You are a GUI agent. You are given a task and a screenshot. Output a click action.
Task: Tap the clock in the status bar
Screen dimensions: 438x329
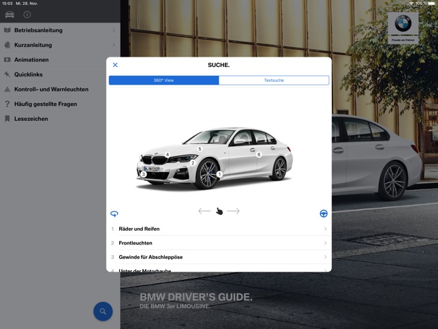pos(7,3)
